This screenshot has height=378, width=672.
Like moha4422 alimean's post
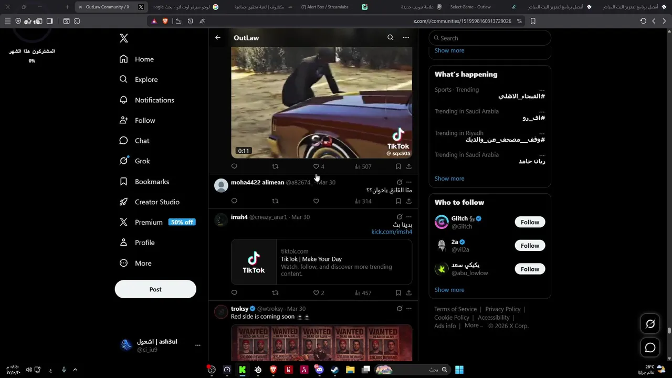click(316, 201)
